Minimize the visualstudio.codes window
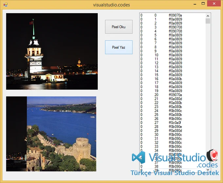Image resolution: width=223 pixels, height=183 pixels. point(195,4)
